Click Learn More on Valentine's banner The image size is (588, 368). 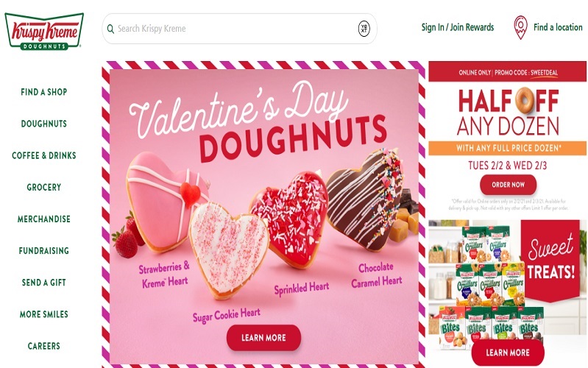tap(263, 338)
